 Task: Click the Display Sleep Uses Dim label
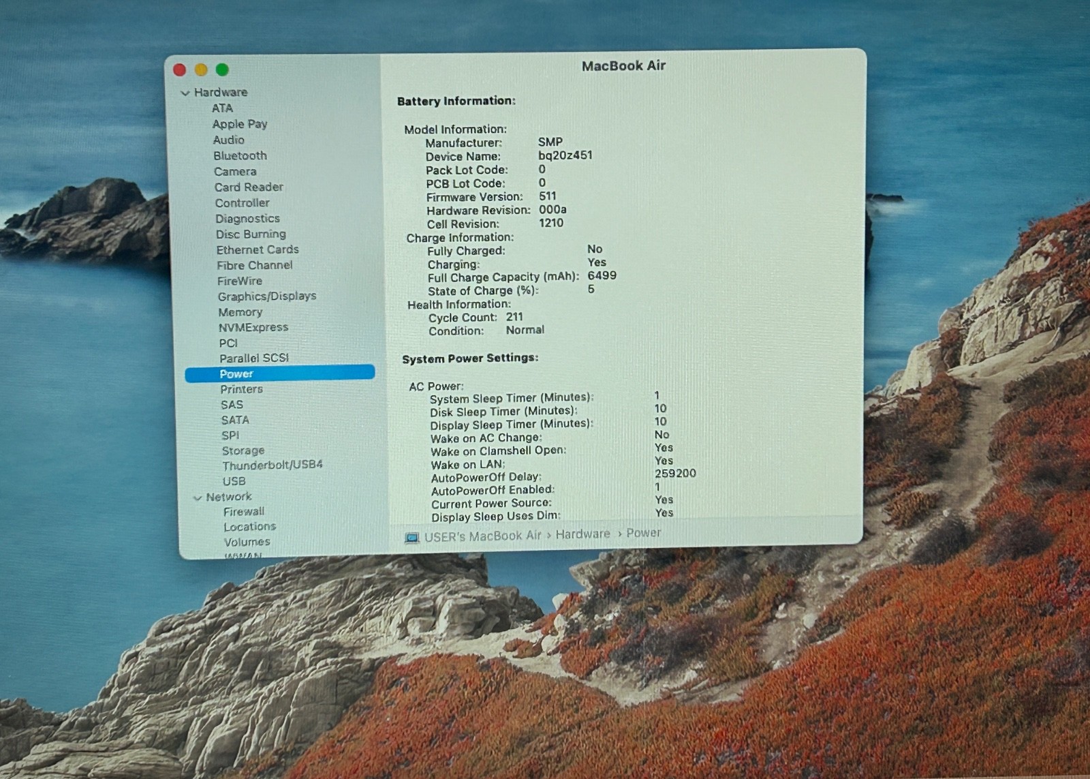497,517
